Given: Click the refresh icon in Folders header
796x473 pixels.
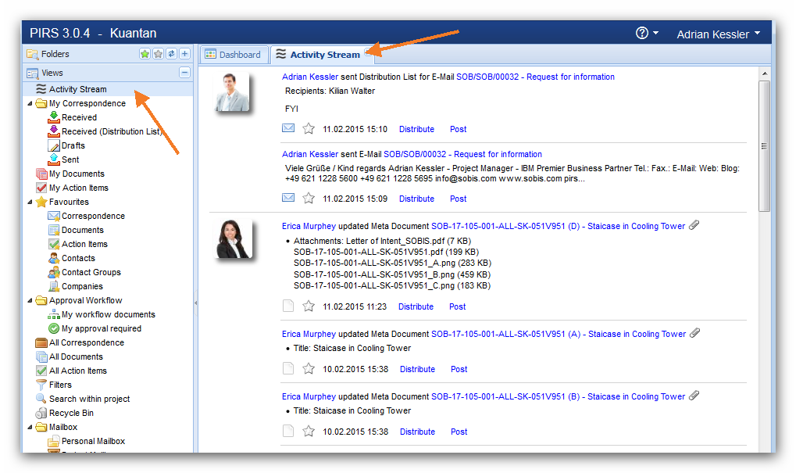Looking at the screenshot, I should point(171,54).
